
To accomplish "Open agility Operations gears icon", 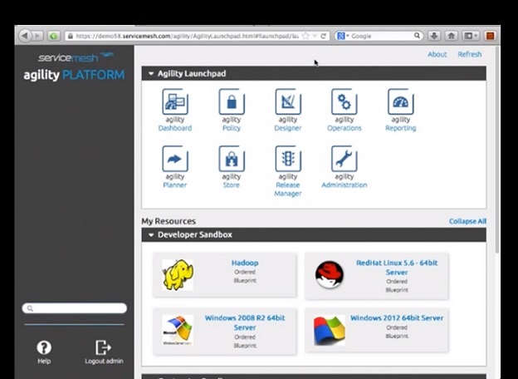I will (344, 102).
